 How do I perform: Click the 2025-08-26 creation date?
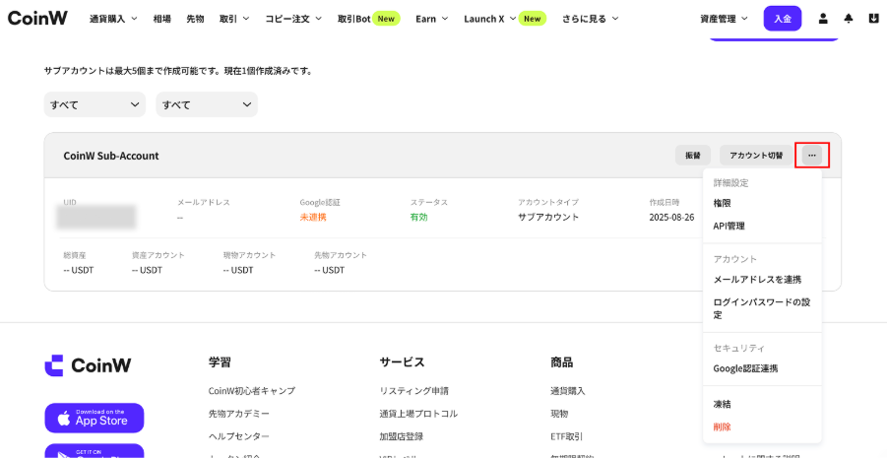point(671,217)
